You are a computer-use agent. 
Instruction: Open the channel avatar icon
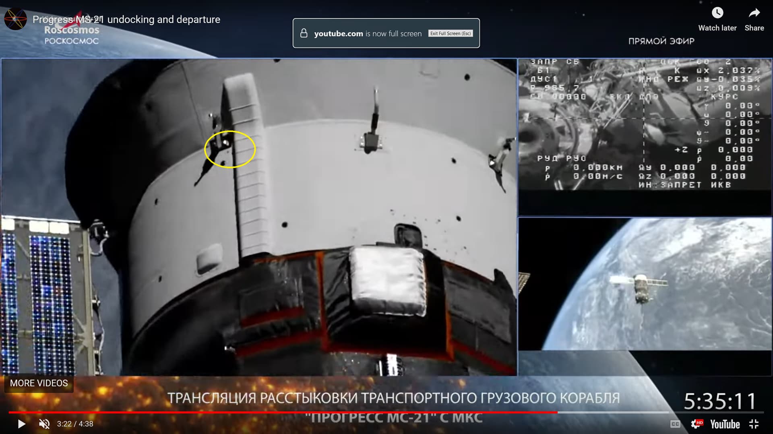point(15,19)
